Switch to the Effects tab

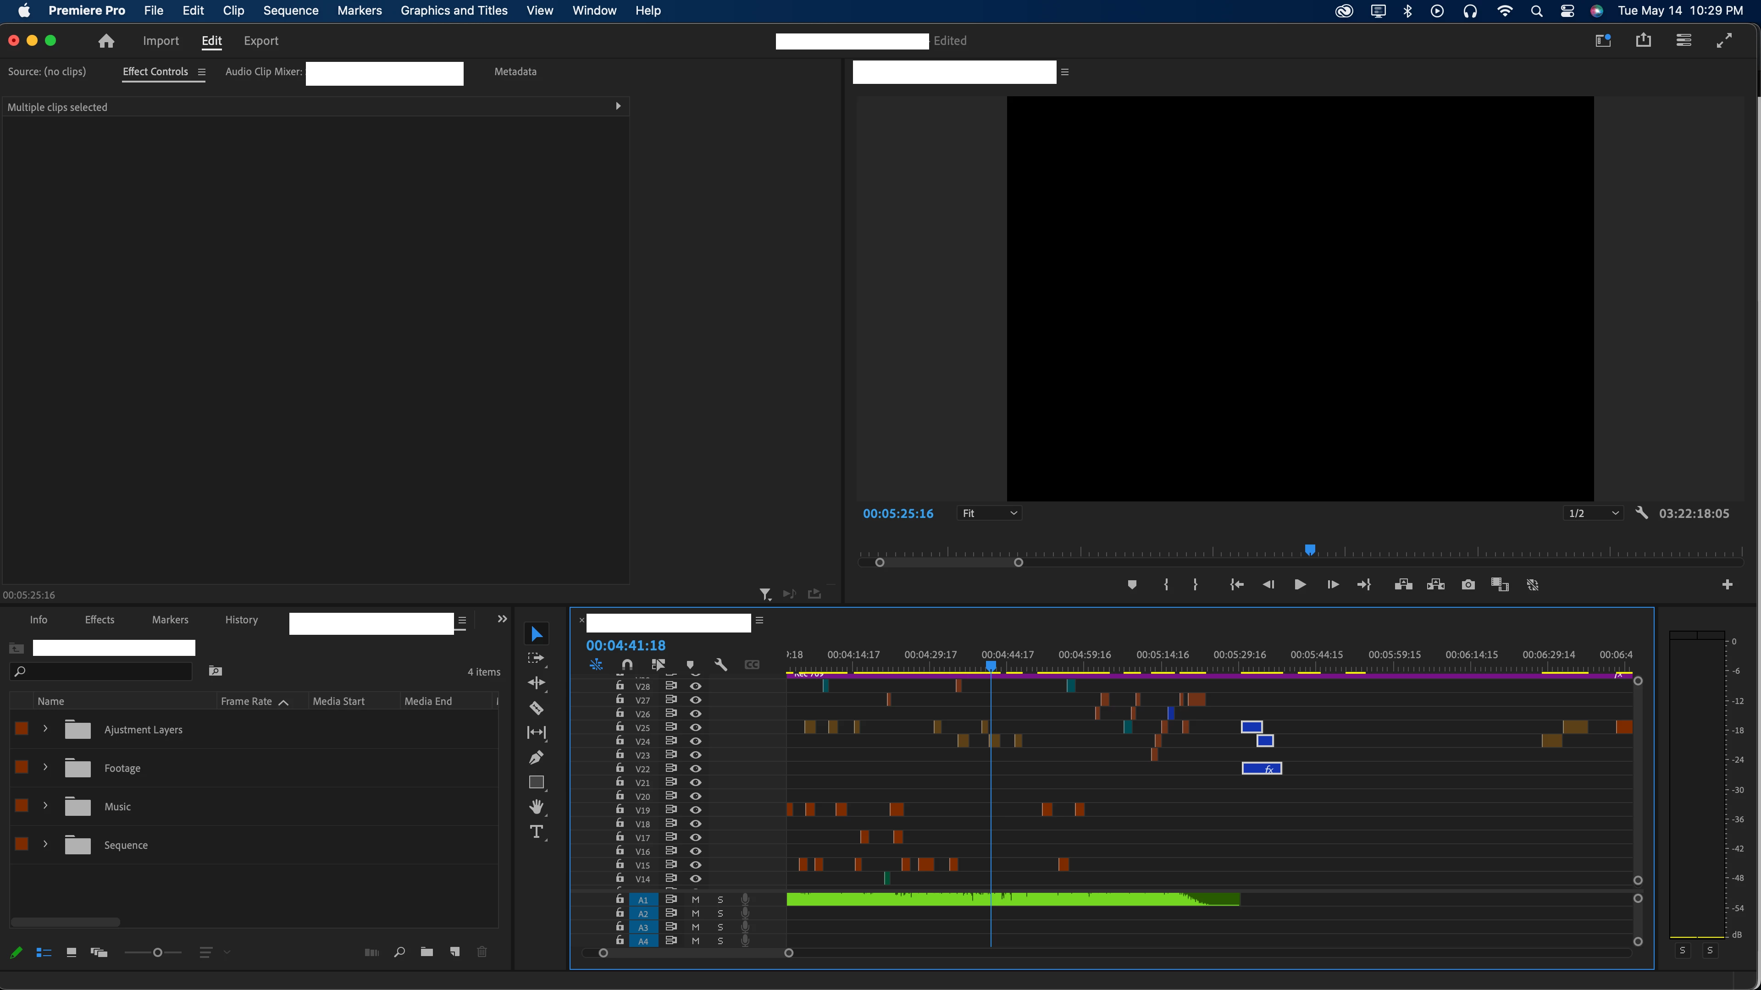[99, 620]
